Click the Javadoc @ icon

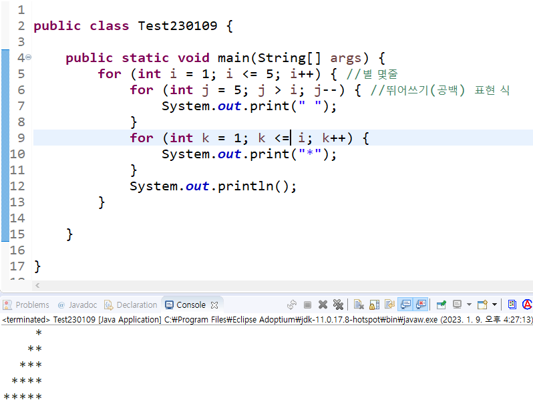pos(61,305)
